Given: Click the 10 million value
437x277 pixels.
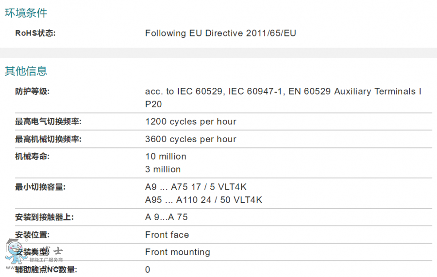Looking at the screenshot, I should click(166, 157).
